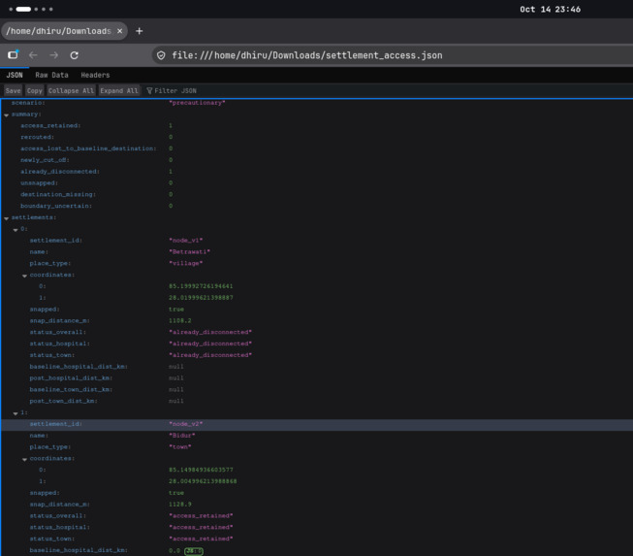Select the snapped true row under Bidur
Screen dimensions: 633x556
tap(317, 493)
